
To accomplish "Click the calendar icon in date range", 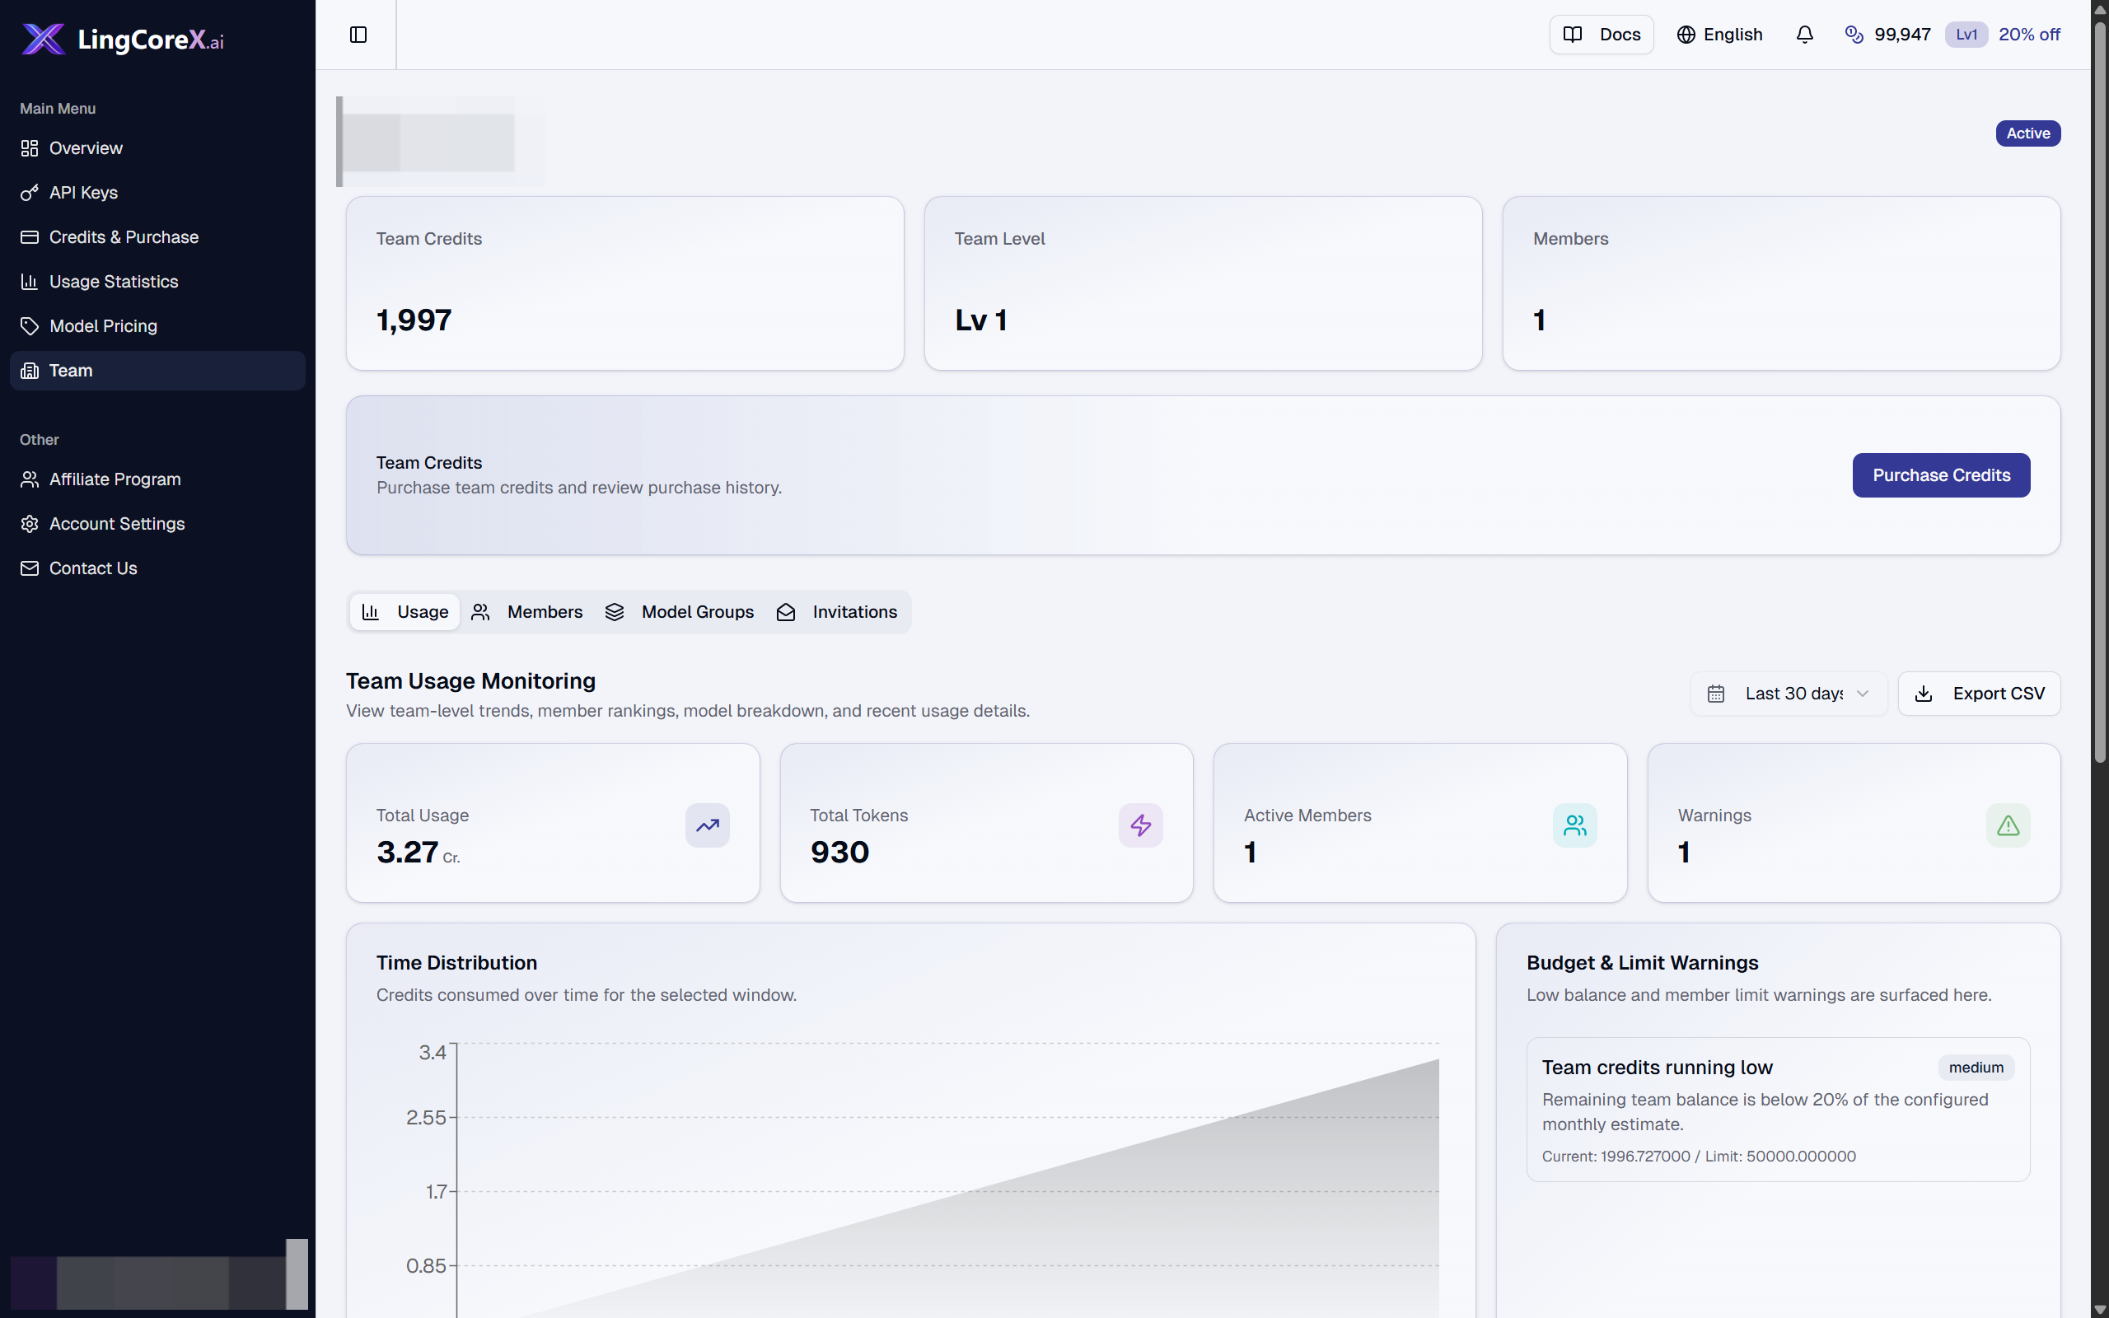I will point(1716,694).
